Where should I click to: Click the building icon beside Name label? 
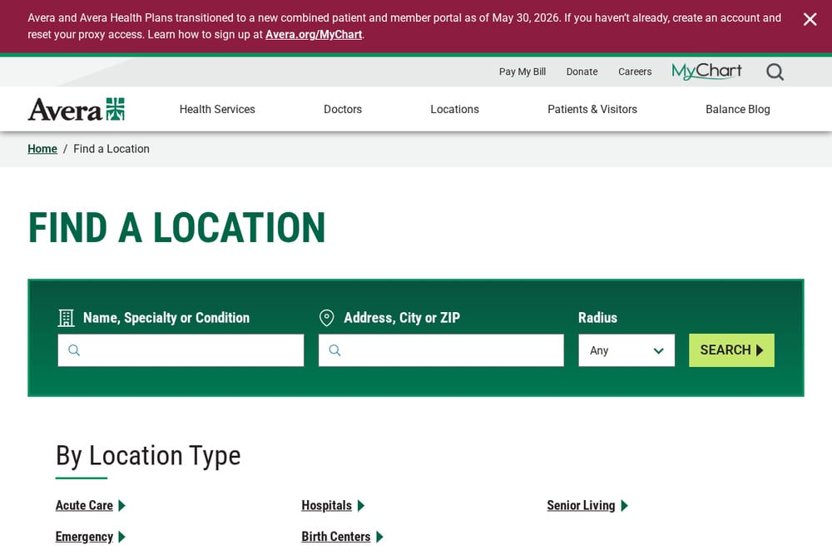click(66, 318)
